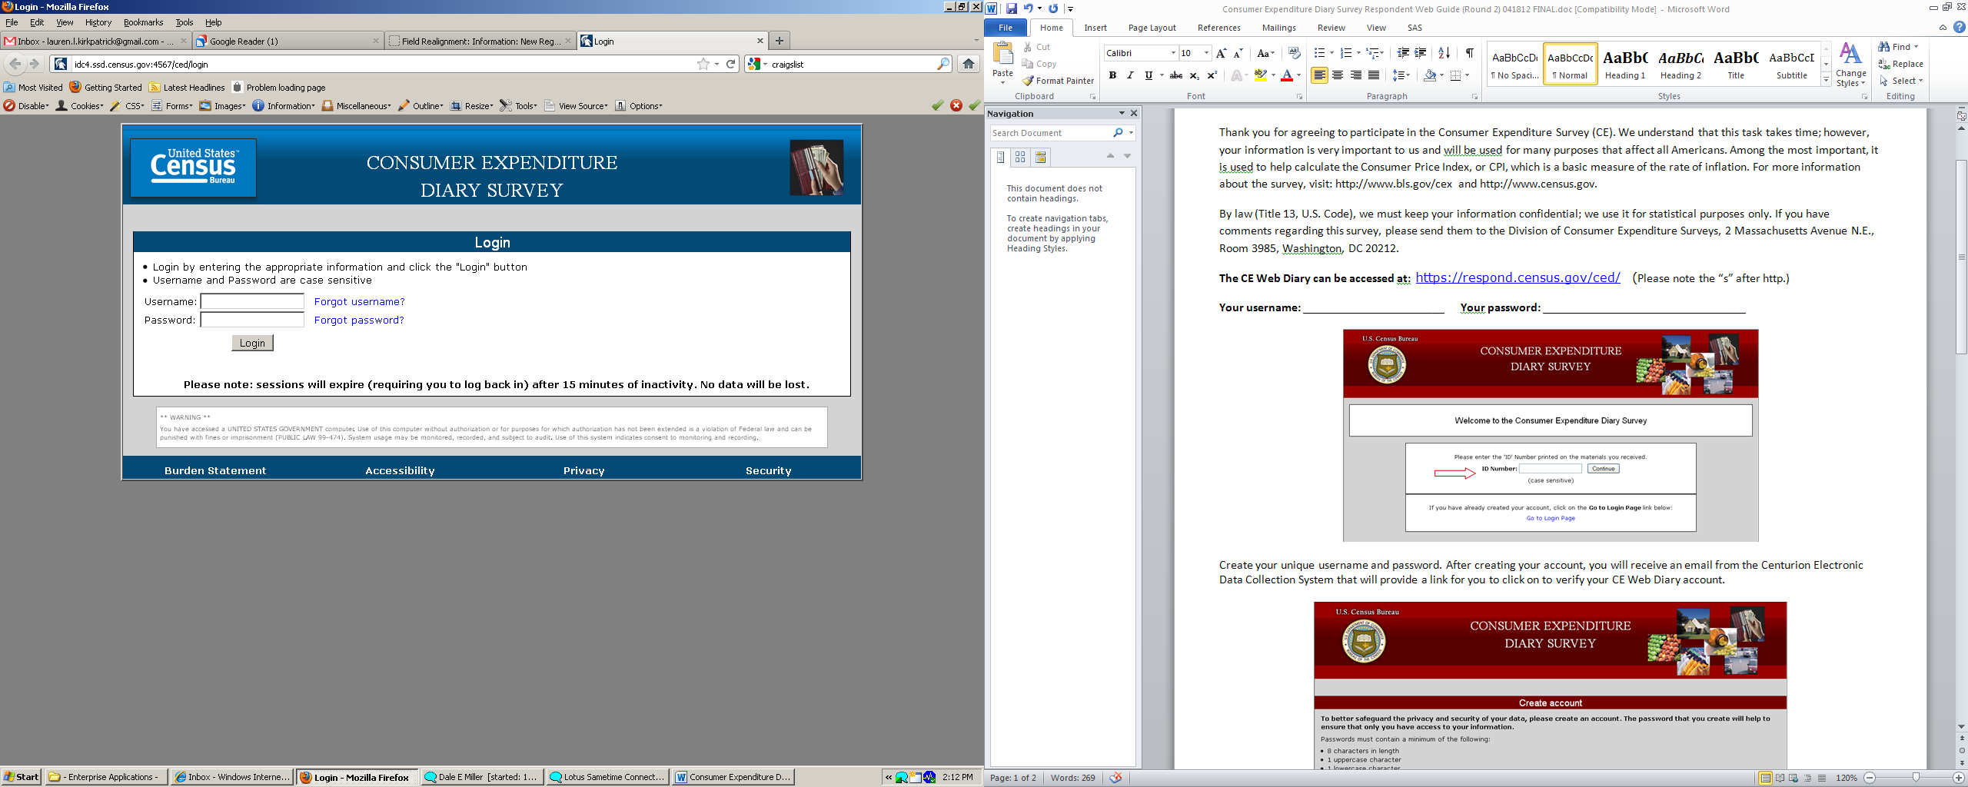Toggle Center alignment
The width and height of the screenshot is (1968, 787).
1338,75
